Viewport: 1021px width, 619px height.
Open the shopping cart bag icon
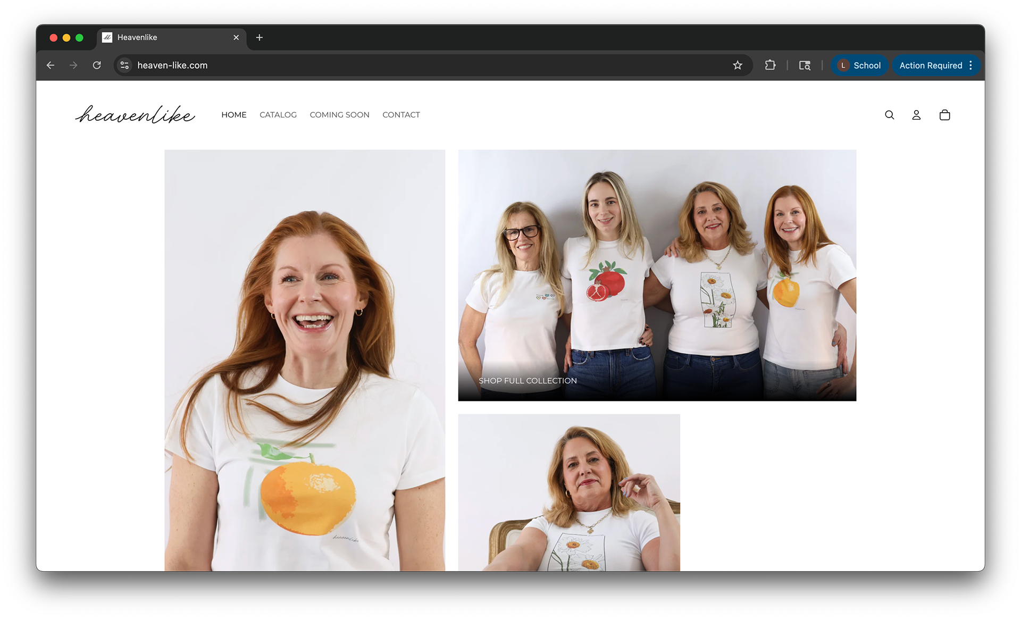[x=944, y=115]
